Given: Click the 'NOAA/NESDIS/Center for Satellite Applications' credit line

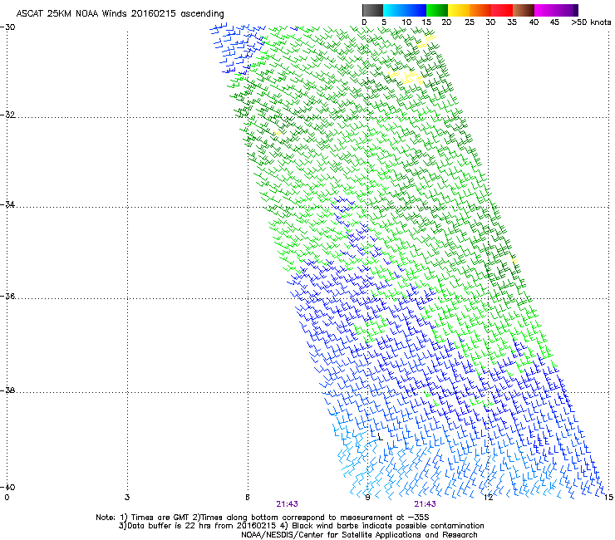Looking at the screenshot, I should pos(359,535).
